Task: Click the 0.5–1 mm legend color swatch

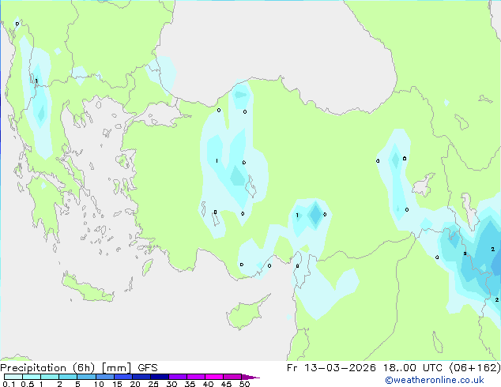Action: (x=32, y=377)
